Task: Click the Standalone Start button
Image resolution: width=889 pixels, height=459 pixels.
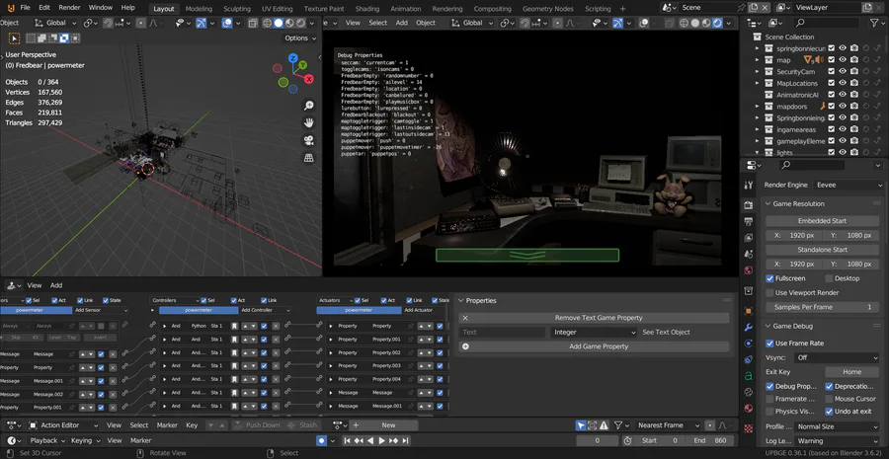Action: (x=822, y=250)
